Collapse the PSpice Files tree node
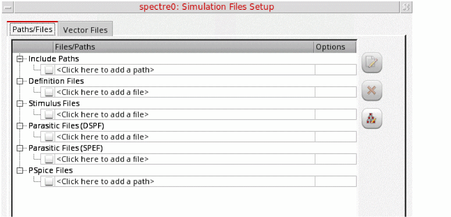Screen dimensions: 451x217 coord(19,170)
